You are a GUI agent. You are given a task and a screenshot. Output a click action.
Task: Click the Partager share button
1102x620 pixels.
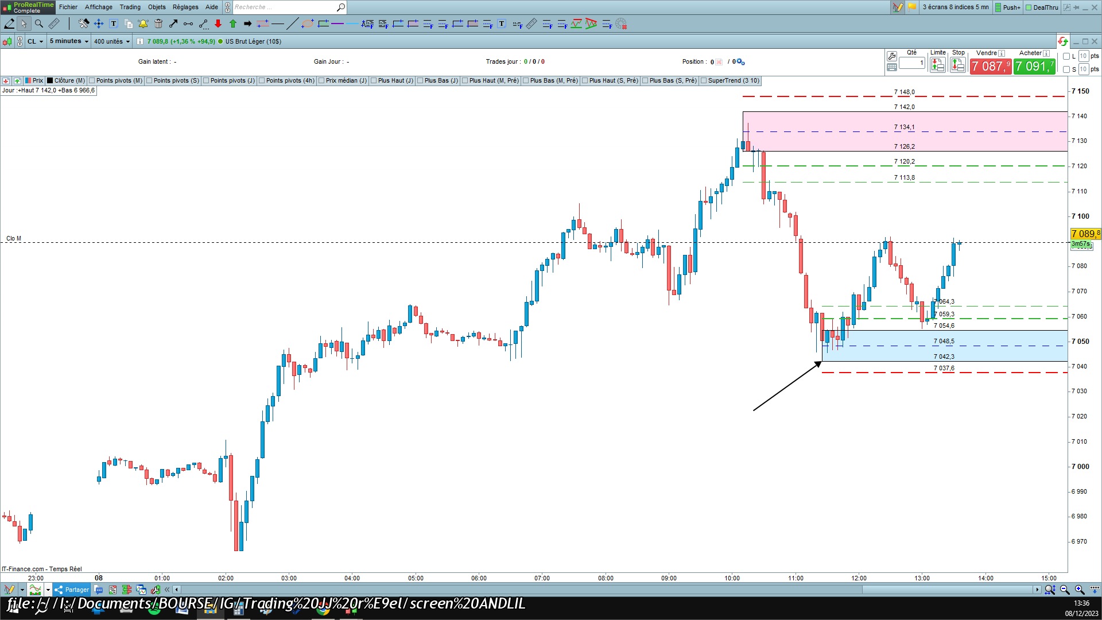[72, 590]
